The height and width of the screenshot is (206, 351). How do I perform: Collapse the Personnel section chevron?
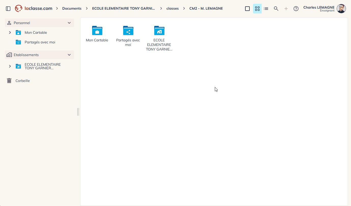coord(69,23)
